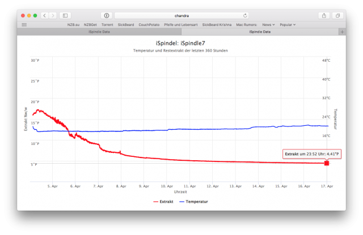The width and height of the screenshot is (363, 235).
Task: Open a new tab with plus button
Action: [x=341, y=32]
